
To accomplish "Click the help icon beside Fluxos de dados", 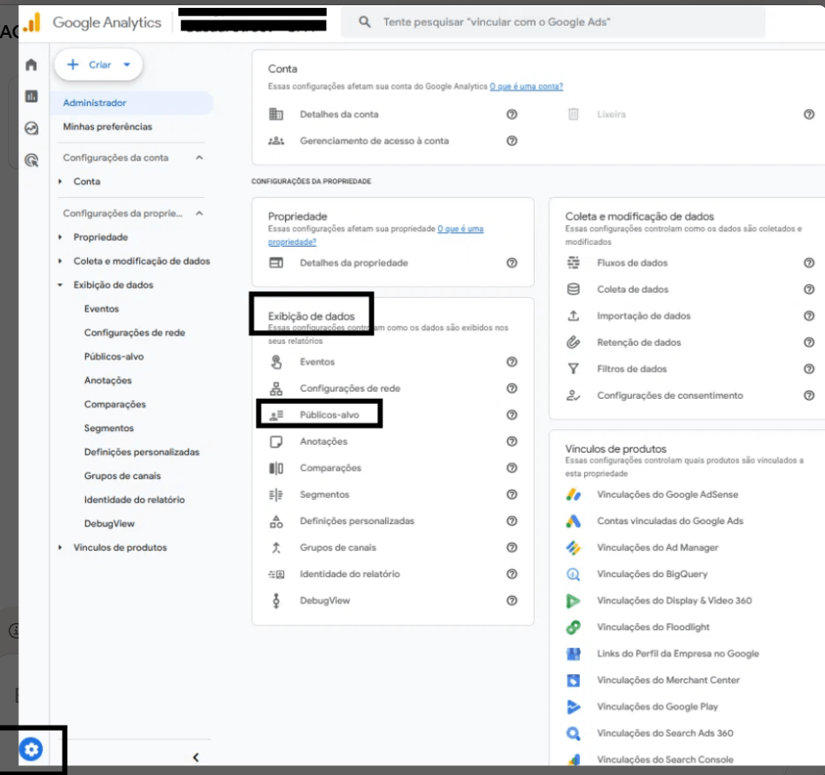I will (x=808, y=262).
